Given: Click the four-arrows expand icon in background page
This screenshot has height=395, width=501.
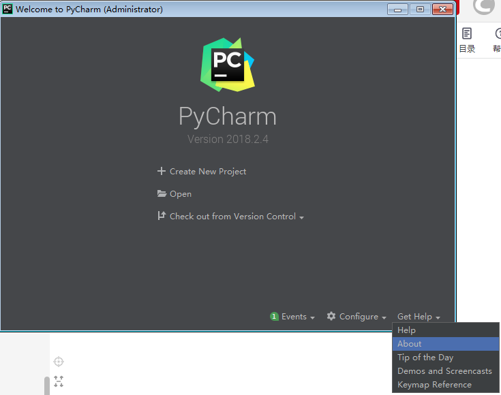Looking at the screenshot, I should coord(59,381).
